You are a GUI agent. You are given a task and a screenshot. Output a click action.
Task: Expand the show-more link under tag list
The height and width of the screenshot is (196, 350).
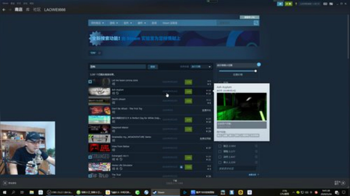254,175
